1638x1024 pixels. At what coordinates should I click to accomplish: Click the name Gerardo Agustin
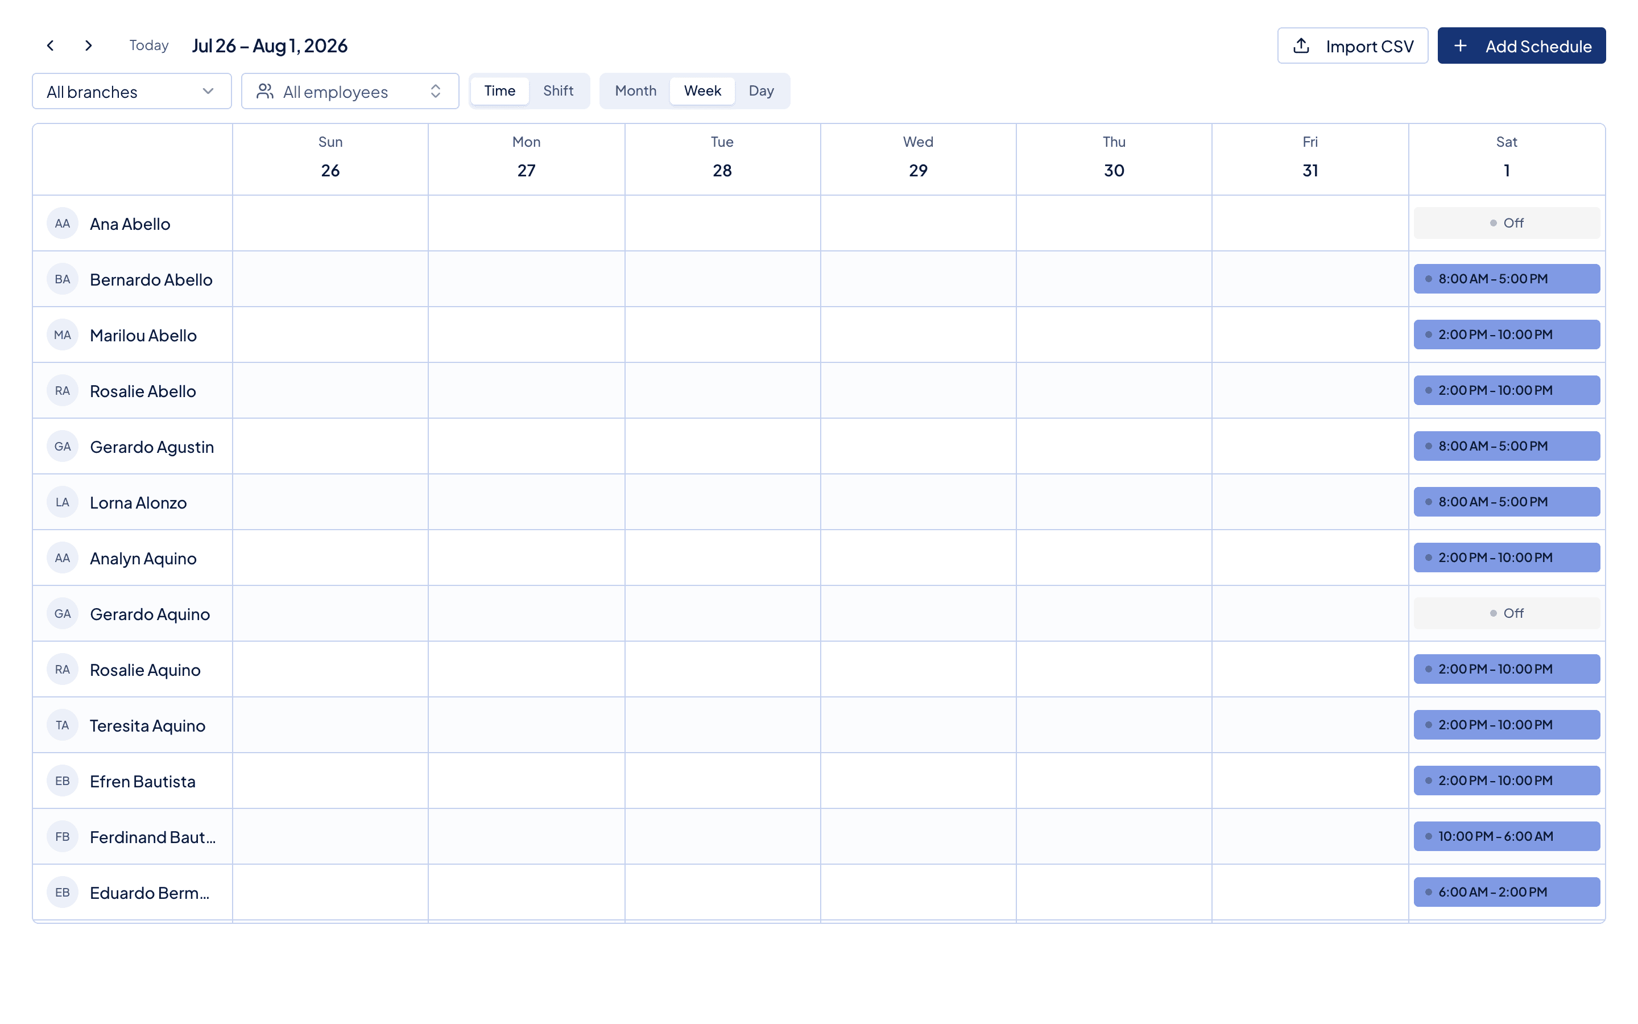(152, 447)
